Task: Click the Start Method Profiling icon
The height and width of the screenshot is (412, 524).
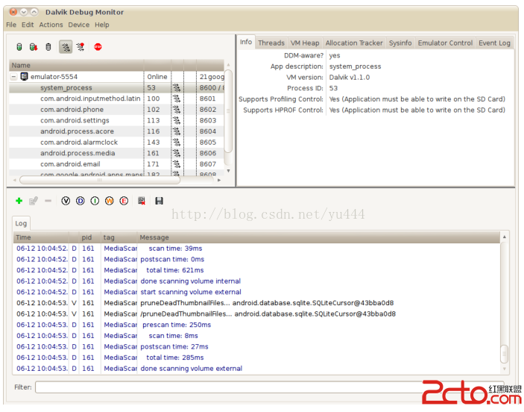Action: (81, 47)
